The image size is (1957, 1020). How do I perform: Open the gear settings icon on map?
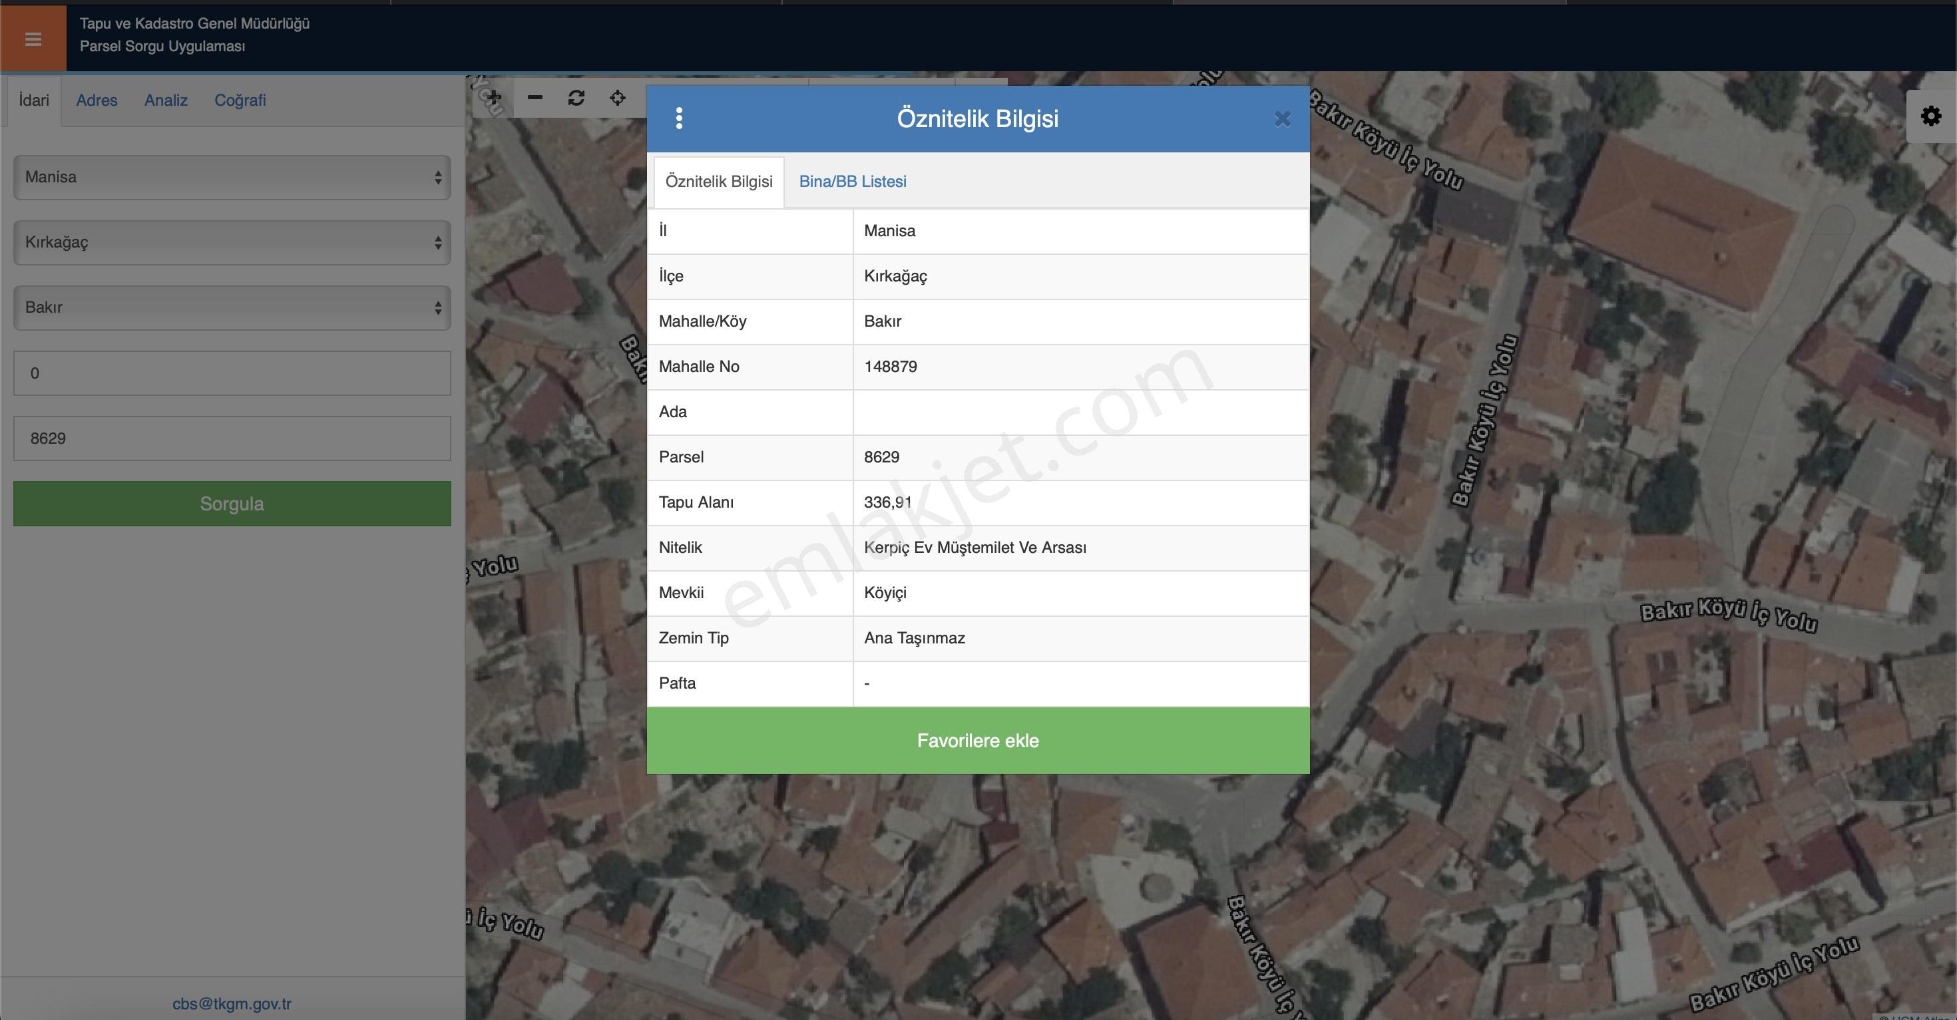pyautogui.click(x=1930, y=116)
